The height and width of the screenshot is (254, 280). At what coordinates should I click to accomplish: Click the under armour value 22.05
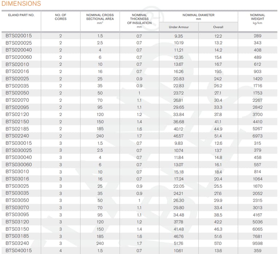coord(179,186)
